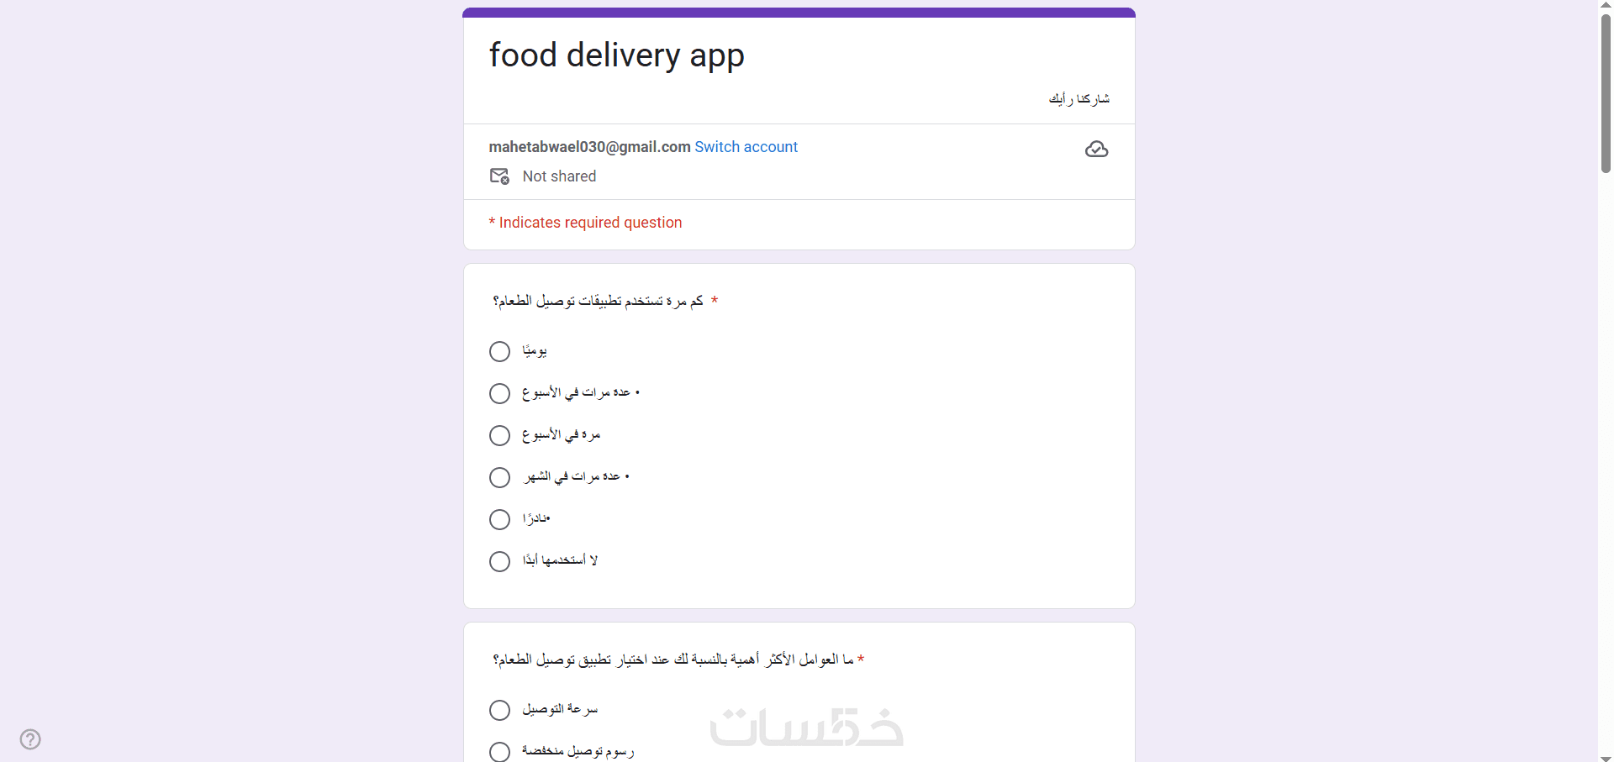
Task: Select عدة مرات في الأسبوع option
Action: pos(500,393)
